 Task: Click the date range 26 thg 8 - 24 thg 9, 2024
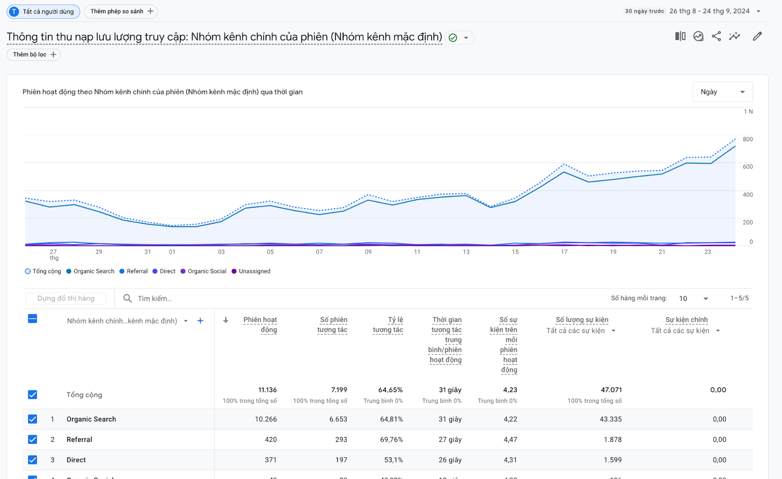(709, 11)
